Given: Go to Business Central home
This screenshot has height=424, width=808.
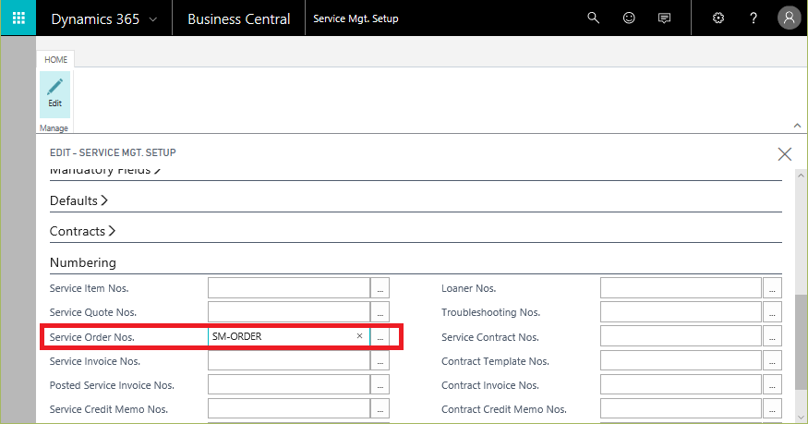Looking at the screenshot, I should 238,19.
